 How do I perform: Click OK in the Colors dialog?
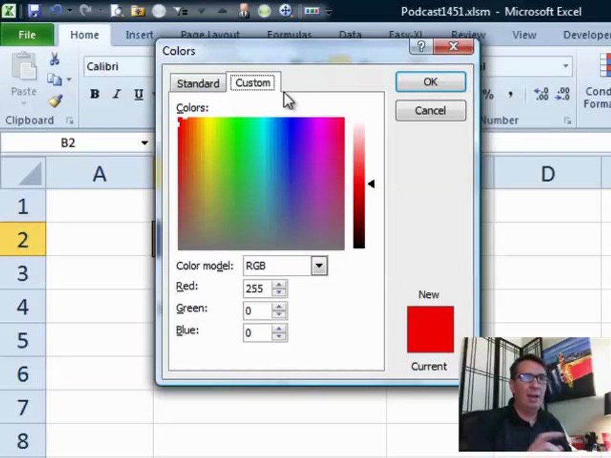click(x=431, y=82)
